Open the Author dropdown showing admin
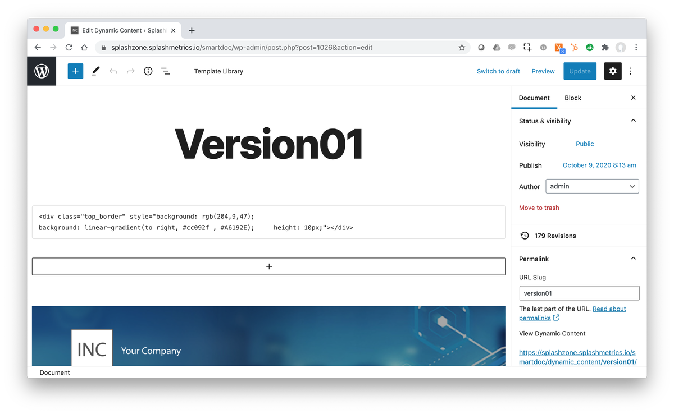Screen dimensions: 674x414 592,186
